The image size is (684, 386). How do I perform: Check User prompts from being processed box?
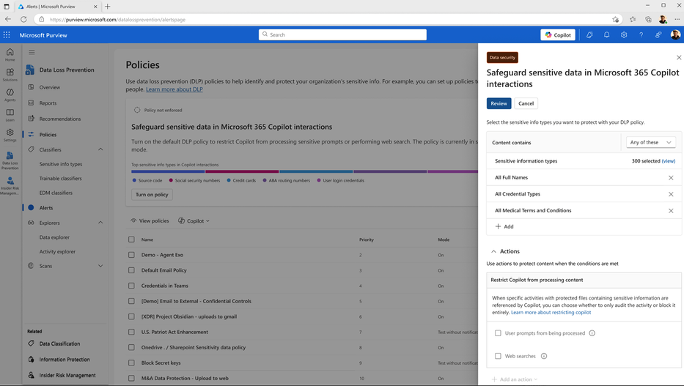coord(498,333)
